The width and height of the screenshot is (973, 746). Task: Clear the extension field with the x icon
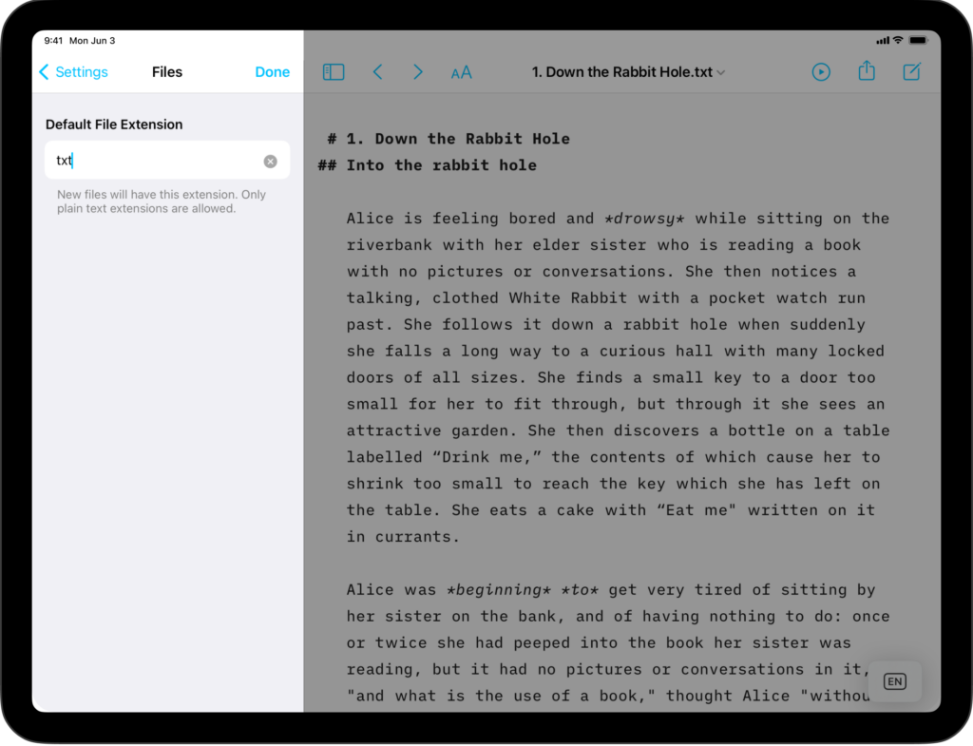click(x=270, y=160)
